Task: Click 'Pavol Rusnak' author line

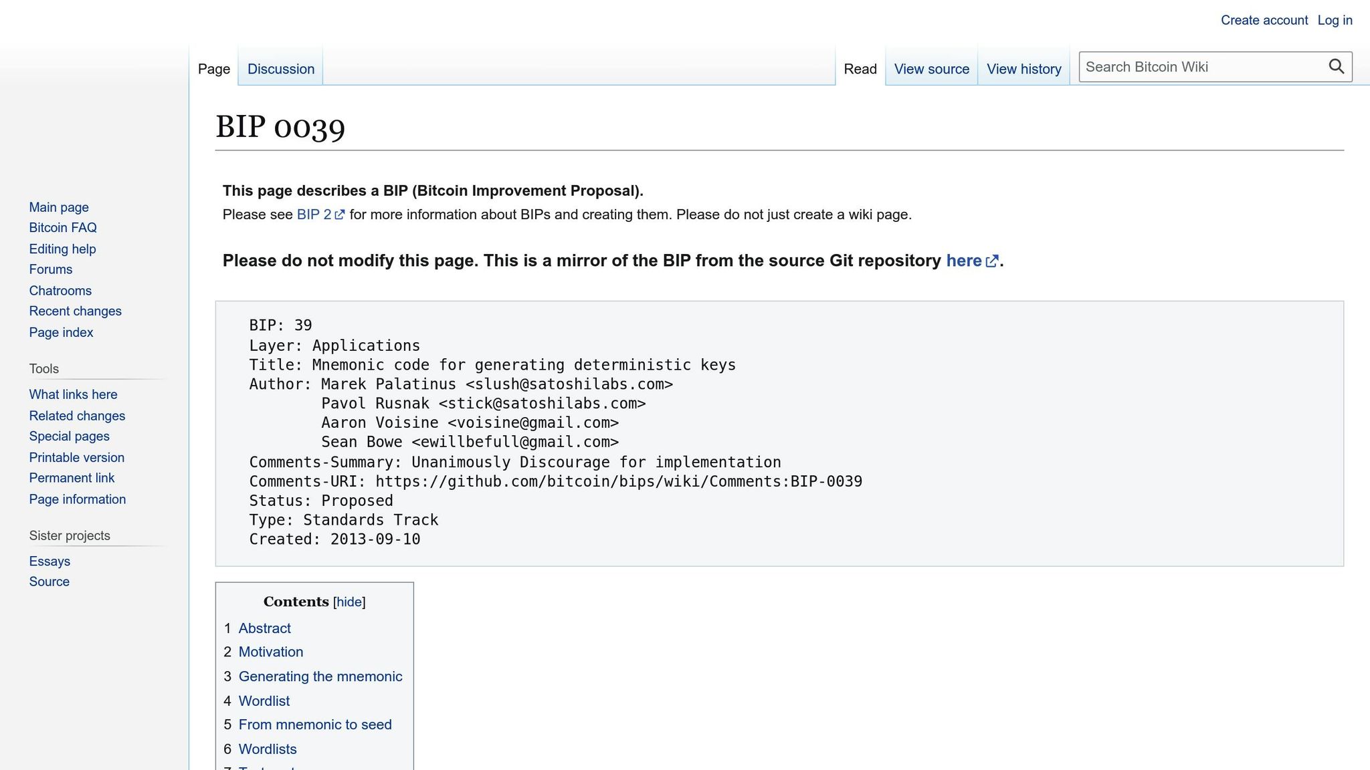Action: (x=484, y=404)
